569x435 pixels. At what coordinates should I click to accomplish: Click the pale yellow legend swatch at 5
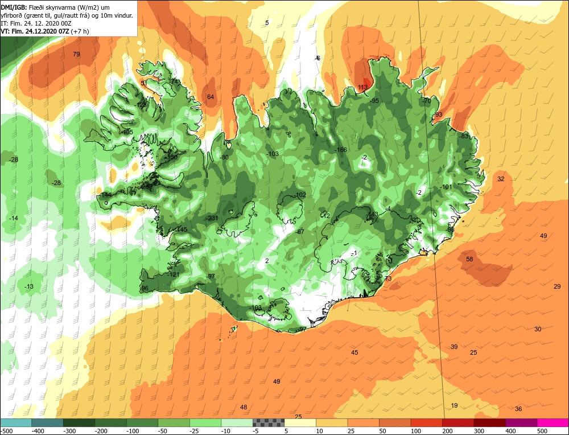[x=300, y=422]
